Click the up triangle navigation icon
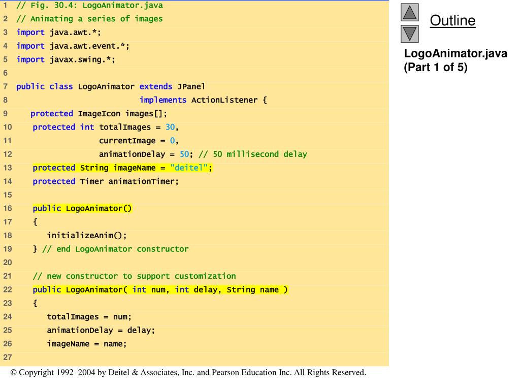Image resolution: width=520 pixels, height=390 pixels. [410, 13]
